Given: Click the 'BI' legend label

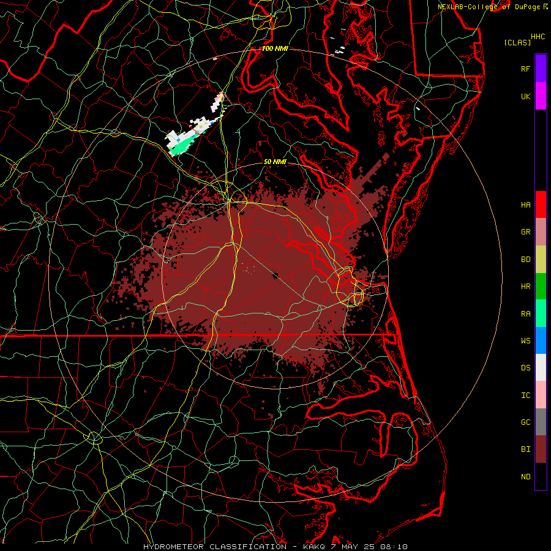Looking at the screenshot, I should [525, 449].
